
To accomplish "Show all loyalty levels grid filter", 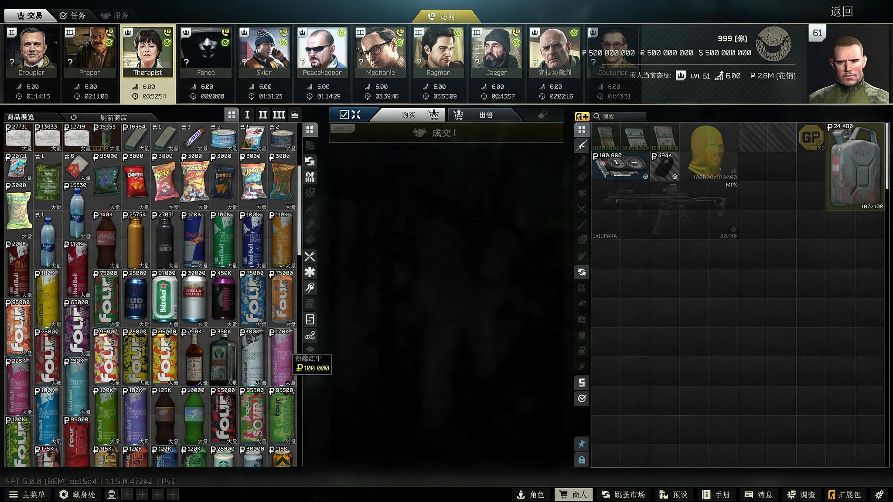I will (232, 115).
